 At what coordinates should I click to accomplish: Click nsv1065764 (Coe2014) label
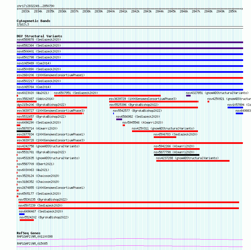pos(34,87)
